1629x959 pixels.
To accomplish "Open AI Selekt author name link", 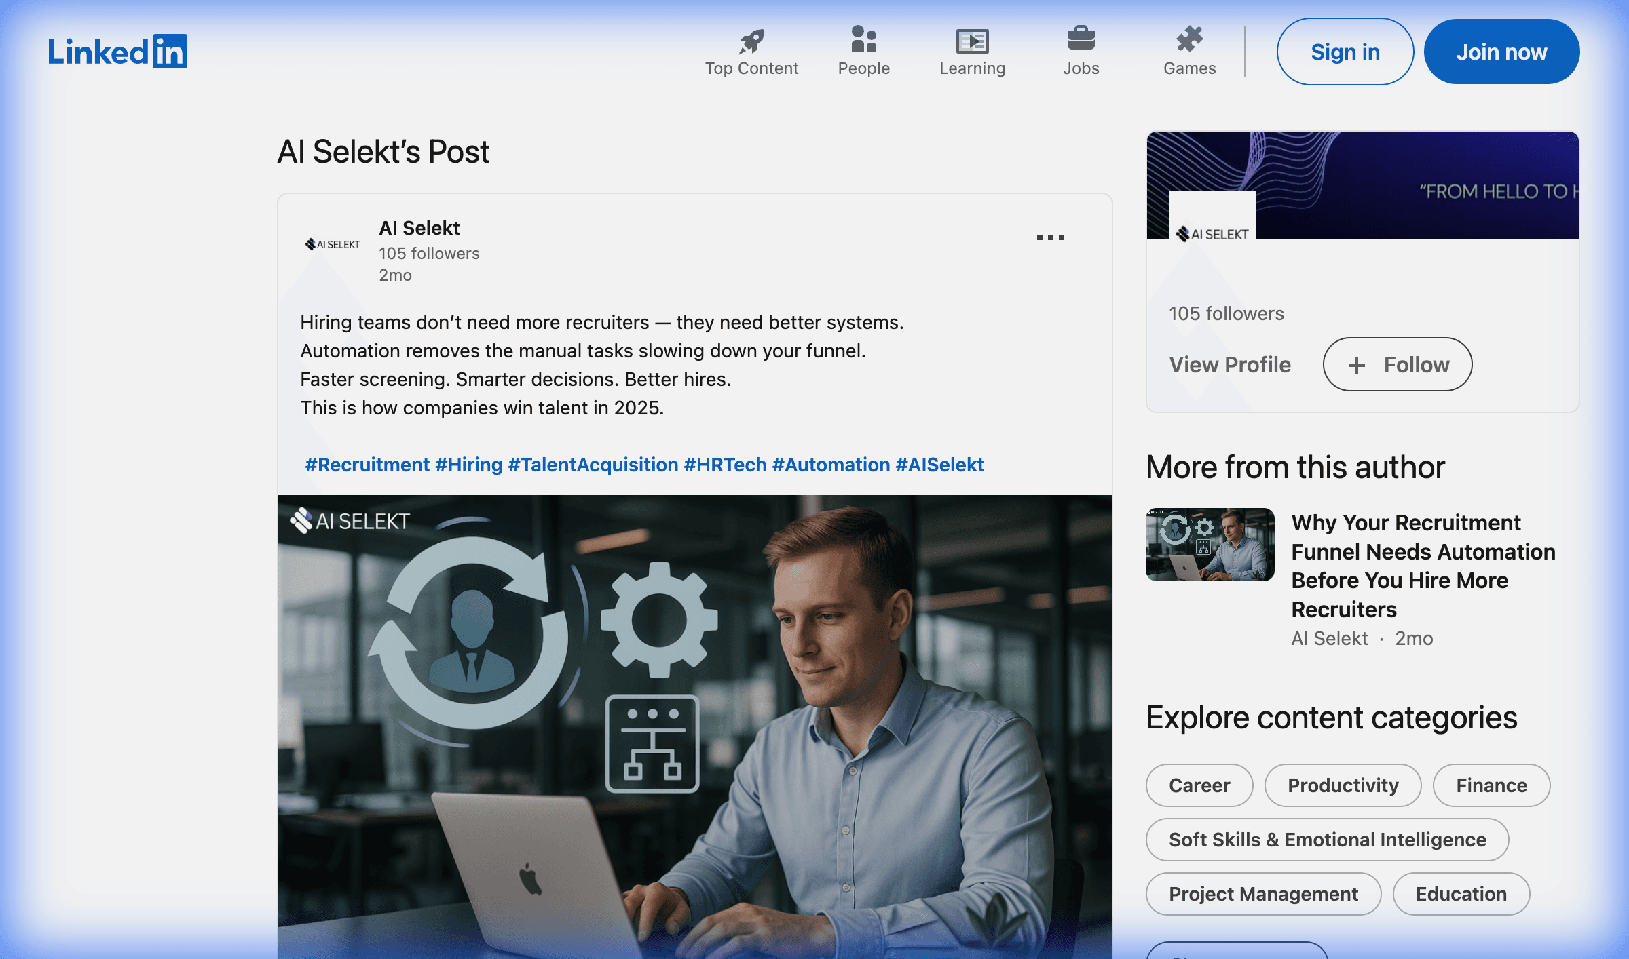I will pyautogui.click(x=419, y=228).
